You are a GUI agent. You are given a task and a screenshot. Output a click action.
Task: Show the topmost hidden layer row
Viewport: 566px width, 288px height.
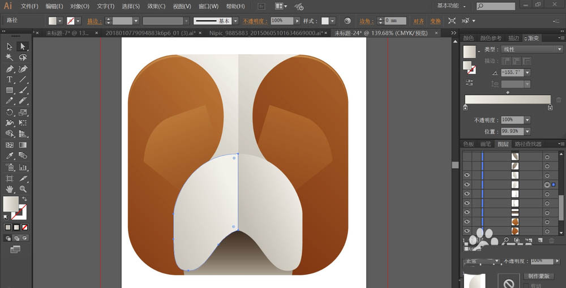tap(467, 156)
